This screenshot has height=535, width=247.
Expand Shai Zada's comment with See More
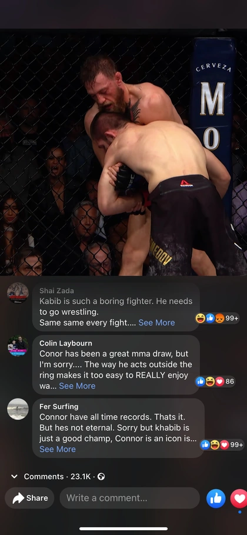(156, 323)
